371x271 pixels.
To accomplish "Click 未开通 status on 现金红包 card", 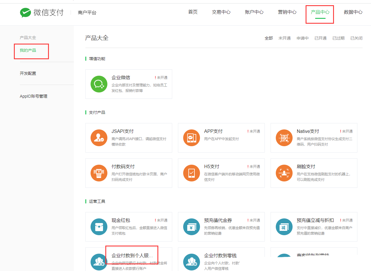I will tap(161, 220).
